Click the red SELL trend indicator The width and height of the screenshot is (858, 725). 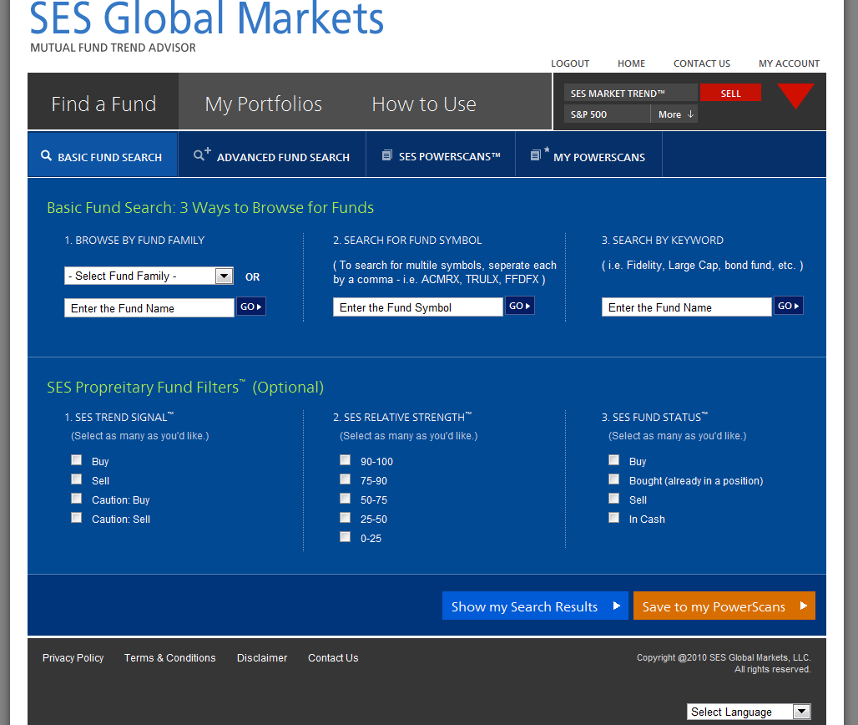tap(730, 94)
